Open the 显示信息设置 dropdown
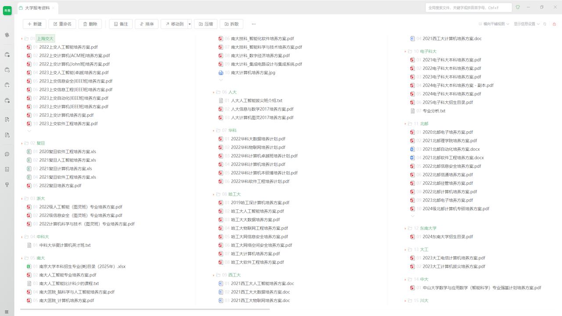The width and height of the screenshot is (562, 316). 526,24
